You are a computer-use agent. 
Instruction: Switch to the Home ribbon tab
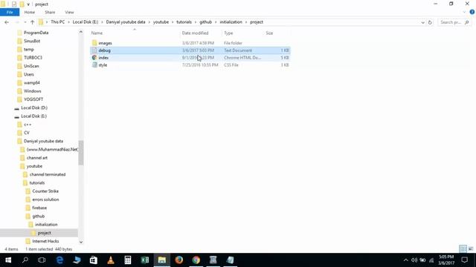30,13
